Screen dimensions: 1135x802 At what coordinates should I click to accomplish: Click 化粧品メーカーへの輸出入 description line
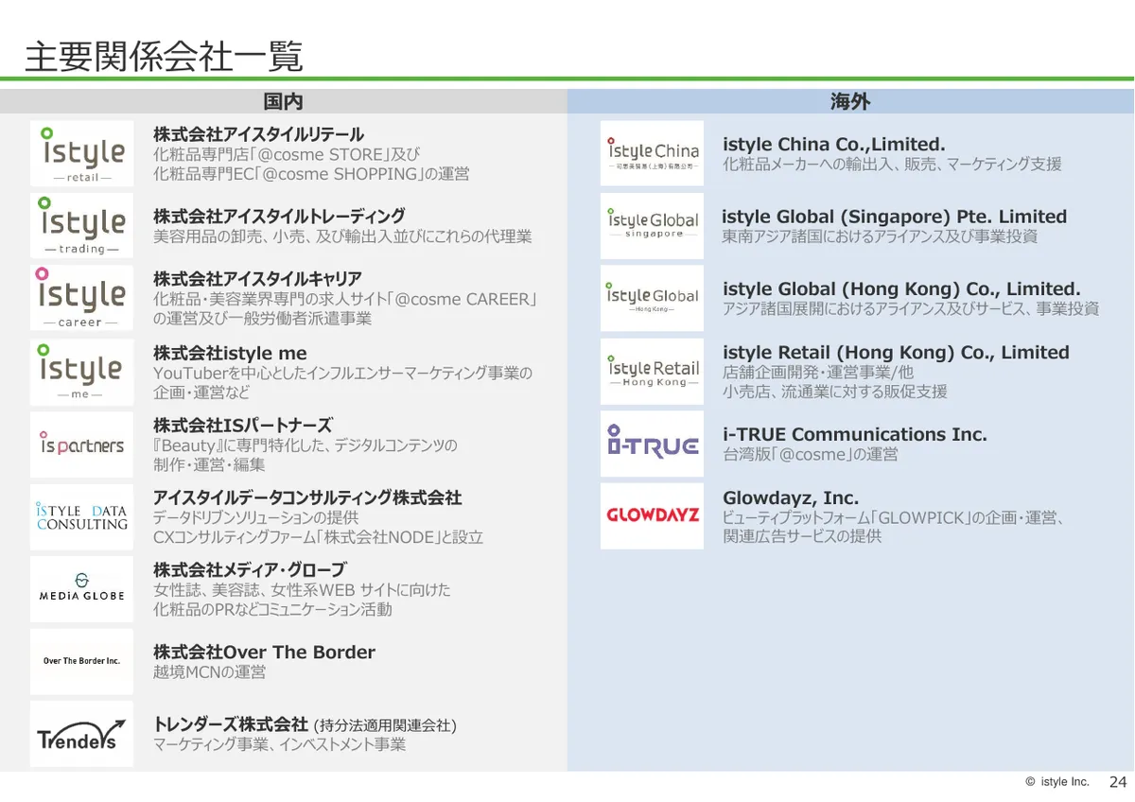coord(892,165)
